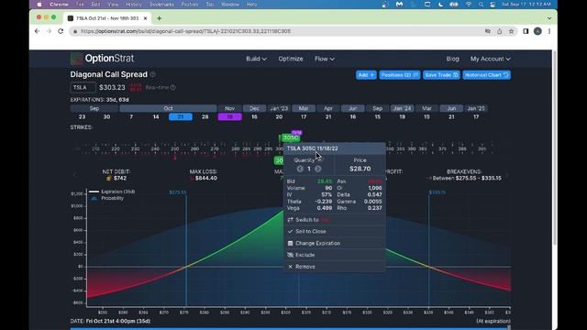
Task: Select the green 305C strike marker
Action: click(x=290, y=138)
